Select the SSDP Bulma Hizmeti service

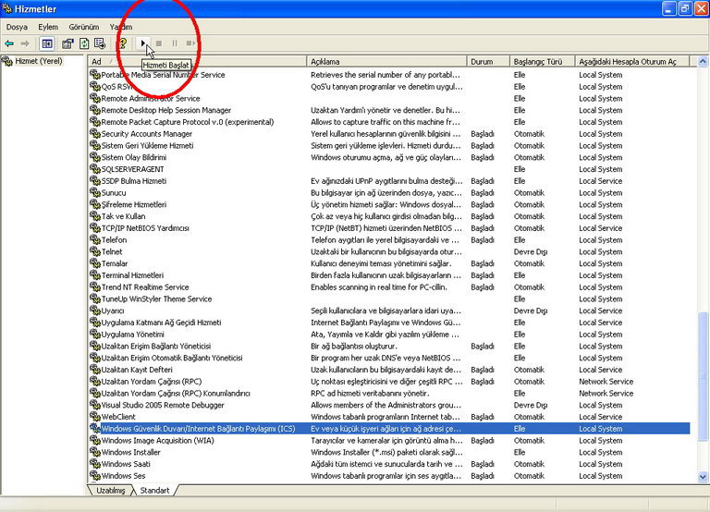point(389,180)
